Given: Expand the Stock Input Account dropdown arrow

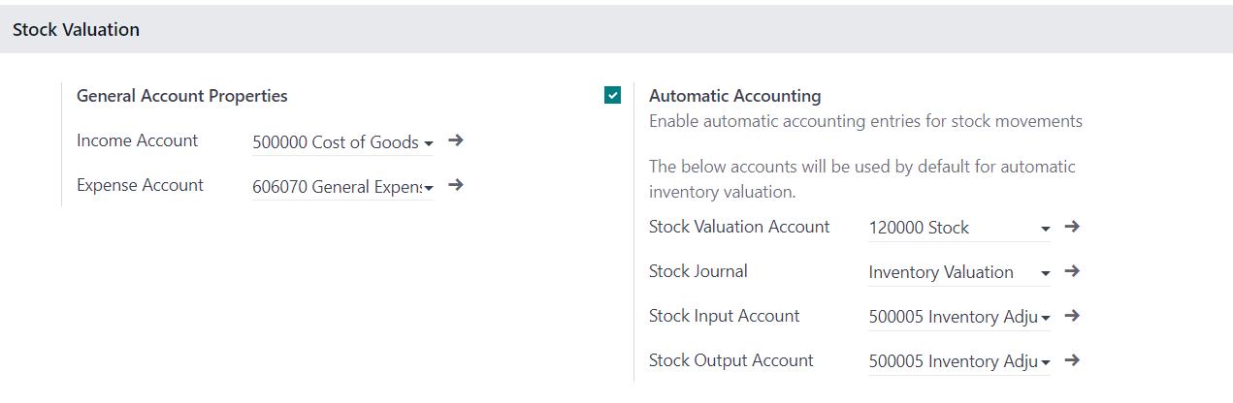Looking at the screenshot, I should 1045,319.
